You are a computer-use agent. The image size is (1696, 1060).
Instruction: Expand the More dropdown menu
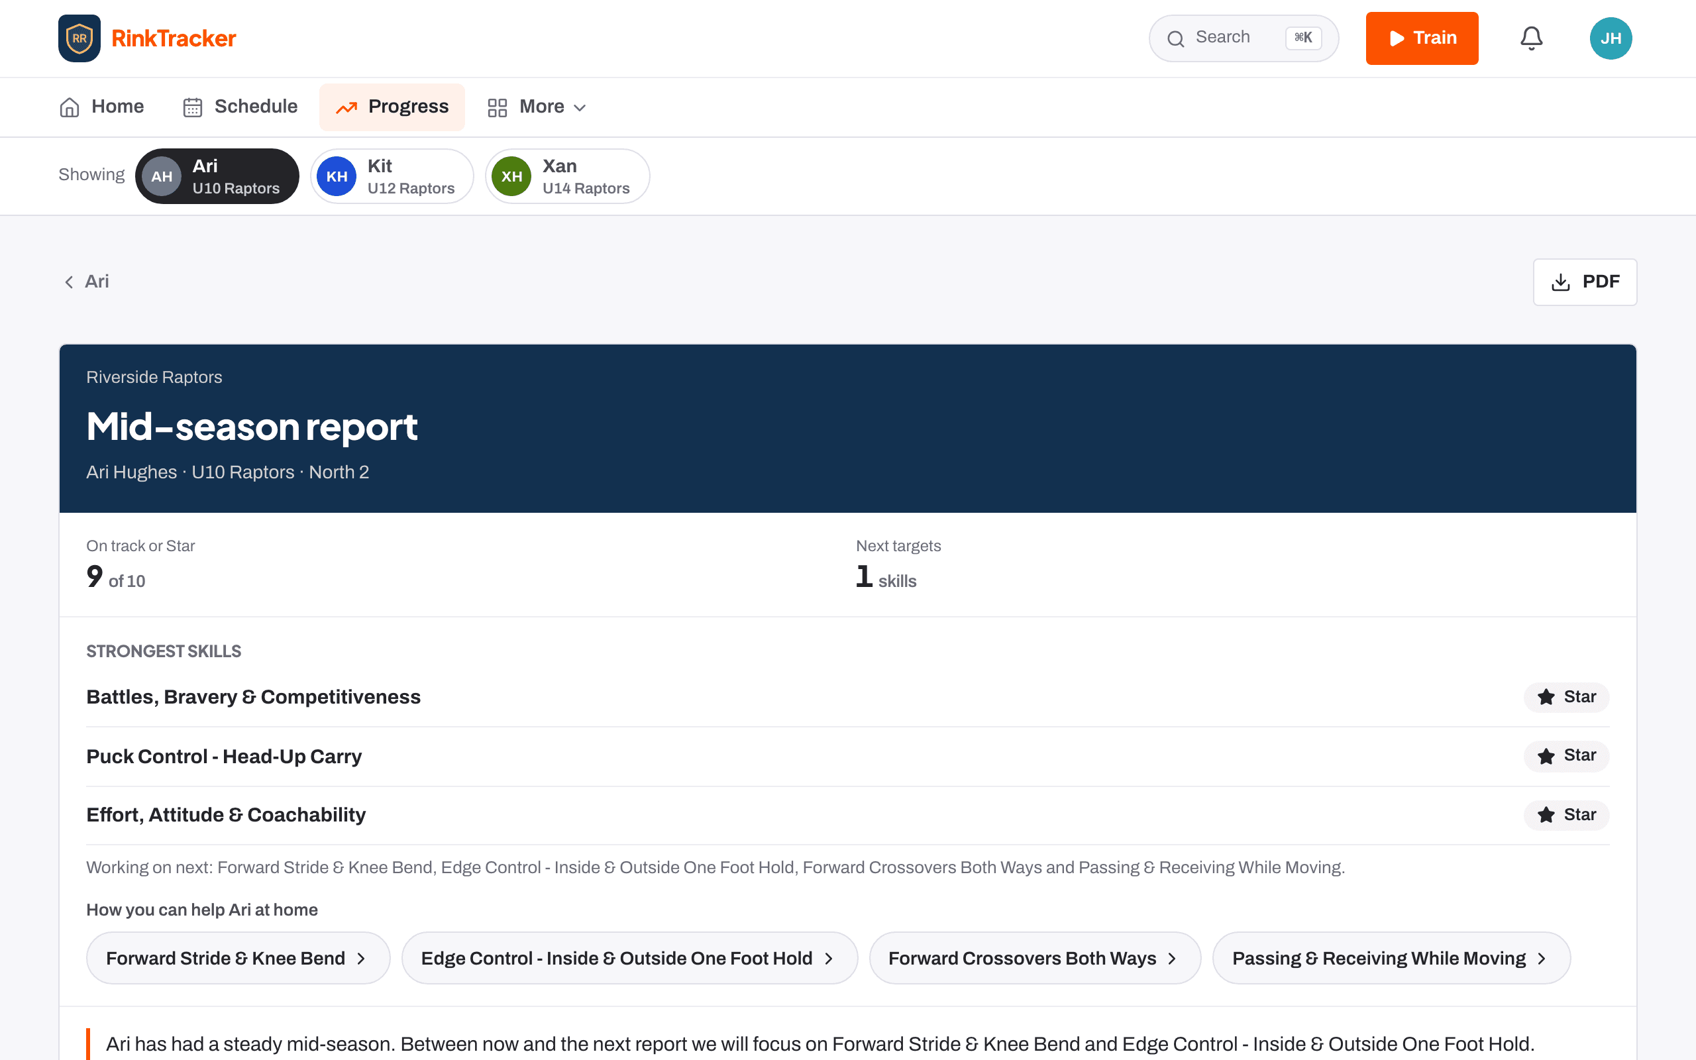pyautogui.click(x=537, y=107)
